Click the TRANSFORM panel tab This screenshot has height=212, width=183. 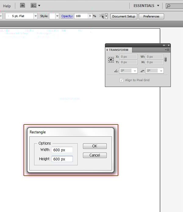tap(118, 50)
